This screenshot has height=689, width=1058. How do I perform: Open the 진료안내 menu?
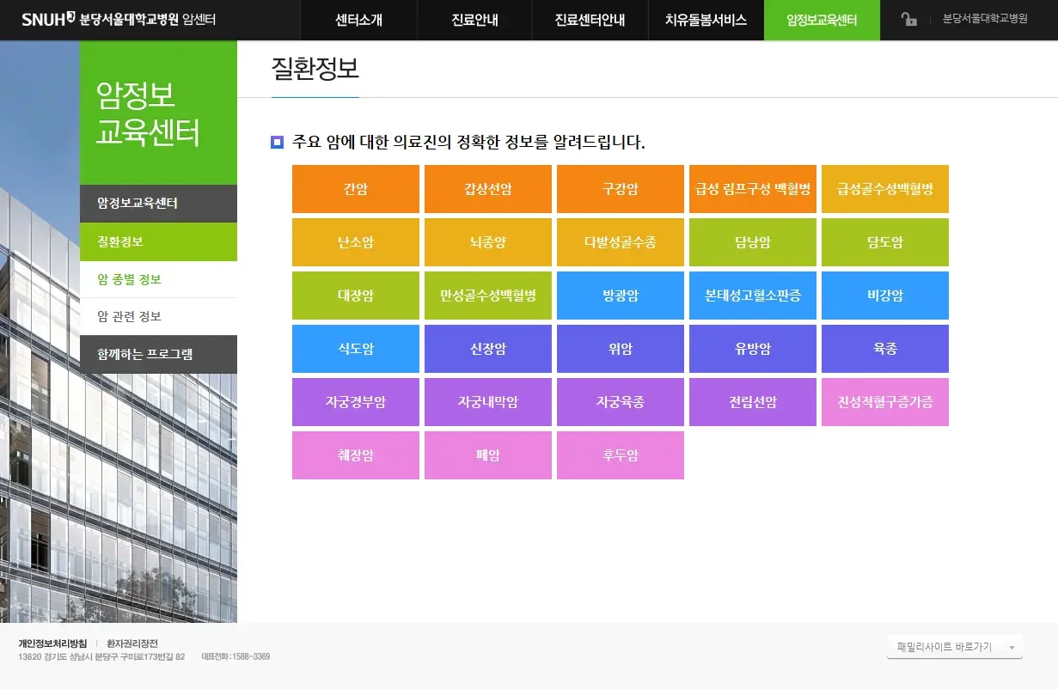click(x=474, y=21)
